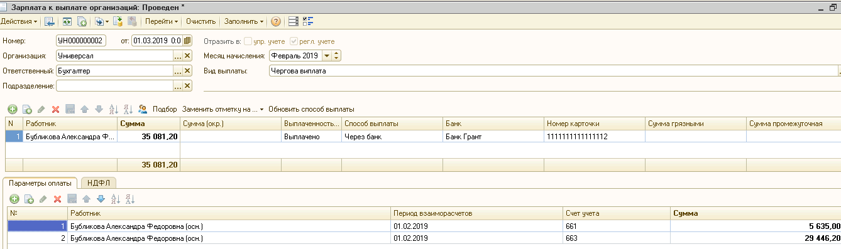The height and width of the screenshot is (249, 841).
Task: Copy row in Параметры оплаты toolbar
Action: (28, 199)
